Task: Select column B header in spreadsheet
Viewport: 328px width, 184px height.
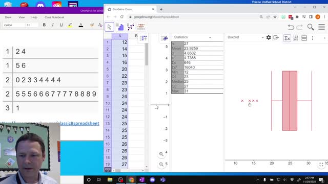Action: tap(136, 36)
